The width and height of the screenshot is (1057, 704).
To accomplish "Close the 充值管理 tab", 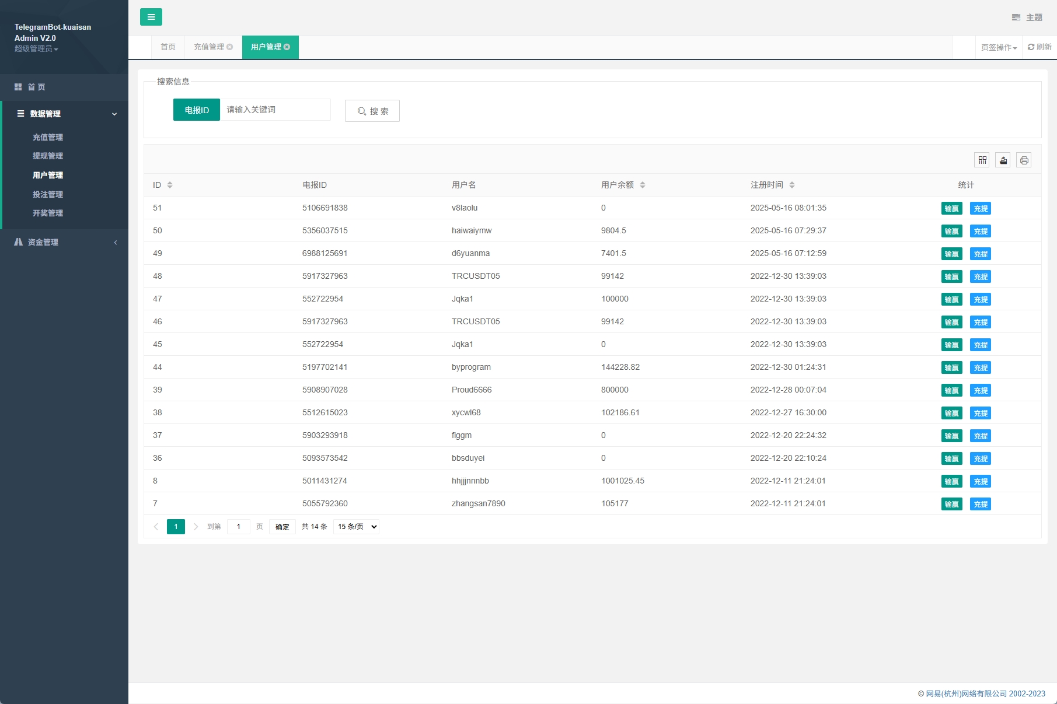I will point(230,47).
